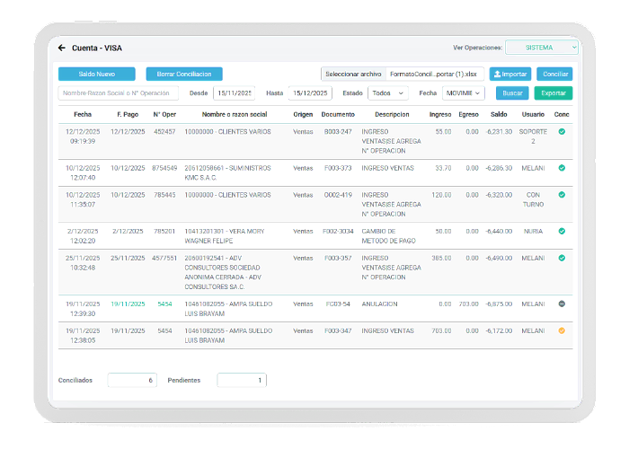629x449 pixels.
Task: Click the Exportar button
Action: point(554,93)
